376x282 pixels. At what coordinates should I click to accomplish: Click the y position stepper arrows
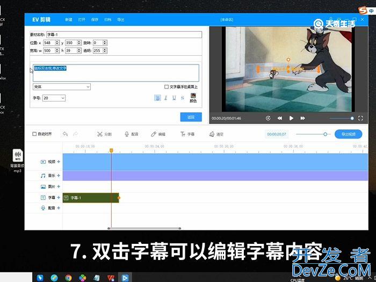click(x=79, y=42)
